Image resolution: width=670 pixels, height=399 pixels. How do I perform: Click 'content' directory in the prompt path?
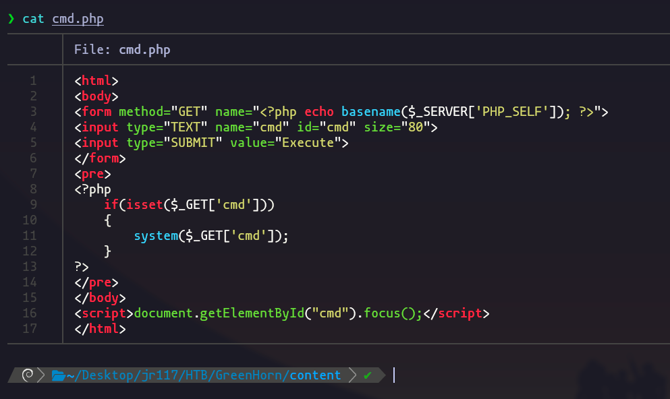click(x=315, y=375)
